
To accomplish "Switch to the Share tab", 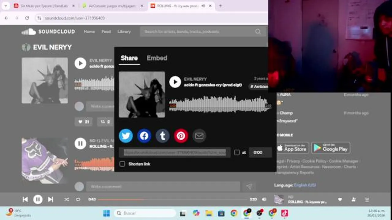I will tap(129, 58).
